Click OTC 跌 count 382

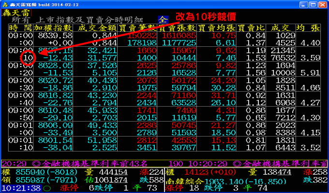point(320,180)
